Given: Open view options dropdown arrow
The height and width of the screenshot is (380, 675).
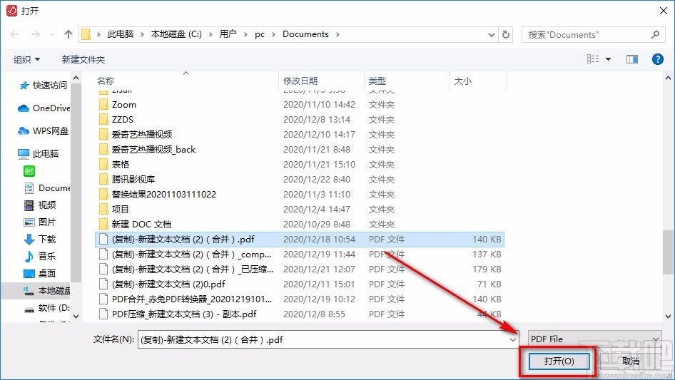Looking at the screenshot, I should point(608,59).
